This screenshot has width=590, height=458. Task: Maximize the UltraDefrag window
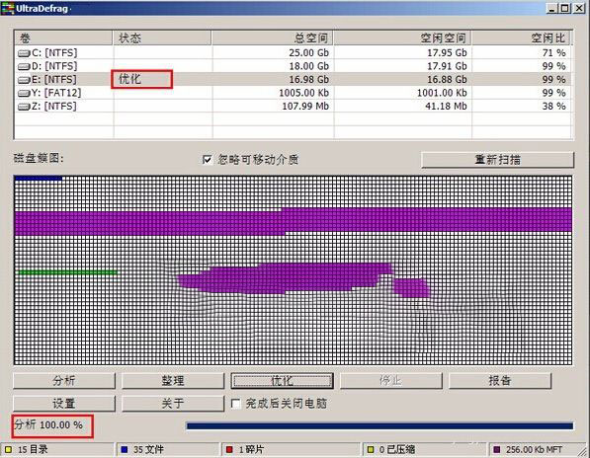click(564, 8)
